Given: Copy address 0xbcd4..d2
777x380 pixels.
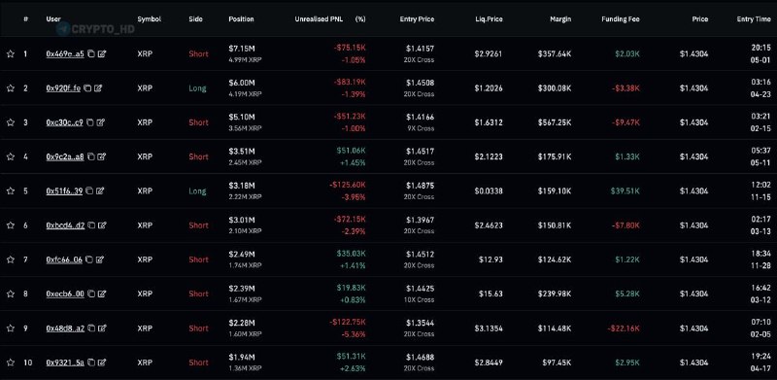Looking at the screenshot, I should click(91, 225).
